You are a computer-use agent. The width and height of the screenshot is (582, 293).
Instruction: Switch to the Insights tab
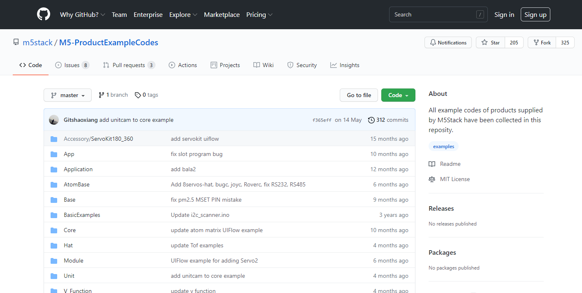(x=345, y=65)
